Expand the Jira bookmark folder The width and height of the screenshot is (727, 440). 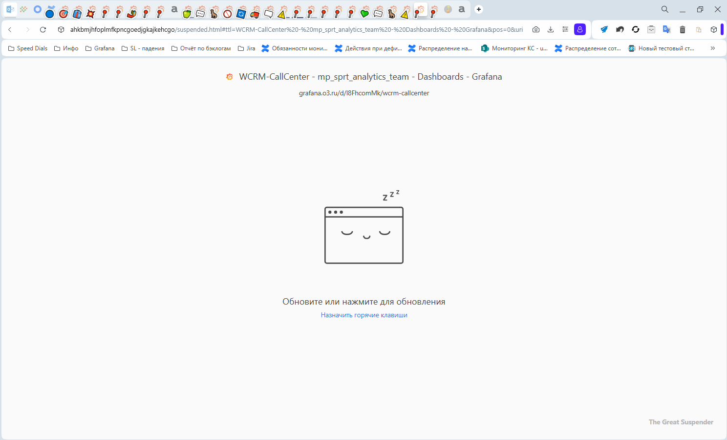click(246, 48)
